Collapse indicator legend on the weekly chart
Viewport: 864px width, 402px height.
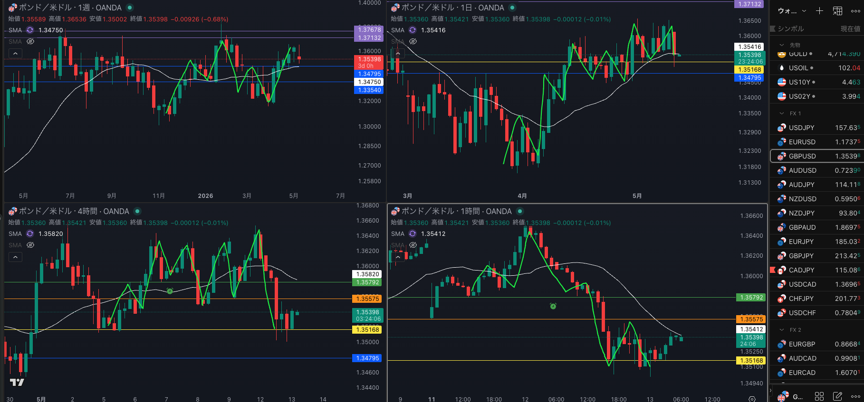coord(15,54)
